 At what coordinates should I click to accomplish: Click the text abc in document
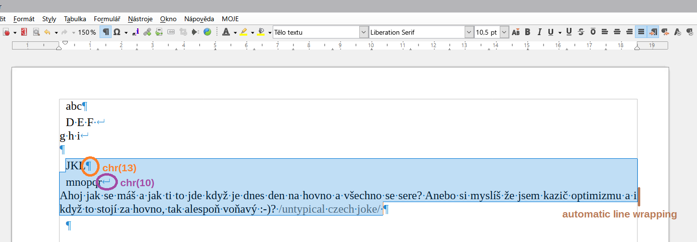74,106
